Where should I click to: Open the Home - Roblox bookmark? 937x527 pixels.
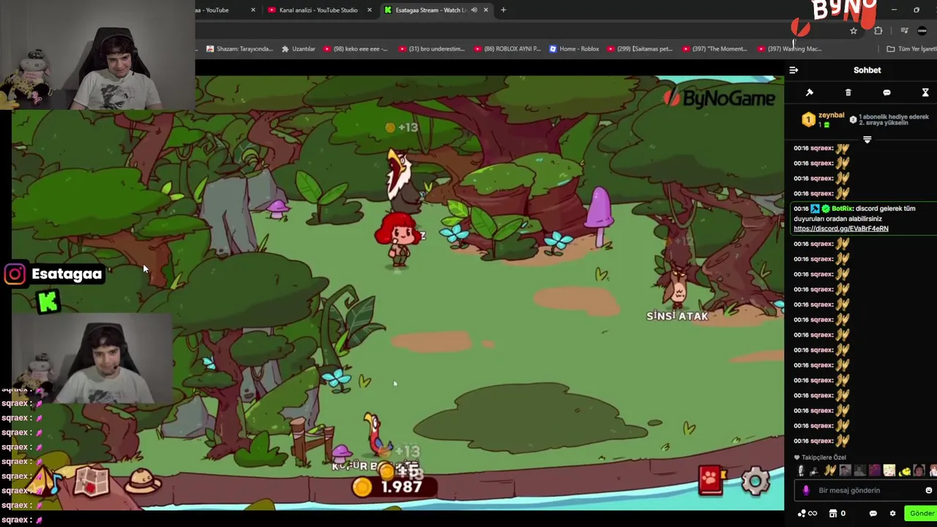(574, 49)
